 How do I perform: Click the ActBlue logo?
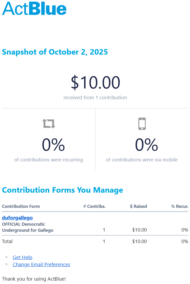[x=34, y=8]
